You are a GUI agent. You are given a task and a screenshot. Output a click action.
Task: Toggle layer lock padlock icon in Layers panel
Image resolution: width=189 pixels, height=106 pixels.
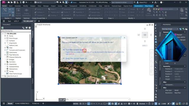[159, 9]
